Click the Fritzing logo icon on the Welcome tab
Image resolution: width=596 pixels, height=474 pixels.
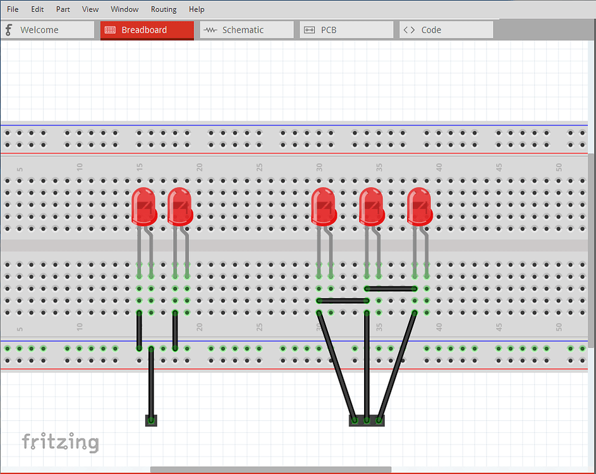coord(8,29)
